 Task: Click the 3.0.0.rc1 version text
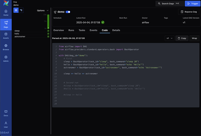coord(5,133)
